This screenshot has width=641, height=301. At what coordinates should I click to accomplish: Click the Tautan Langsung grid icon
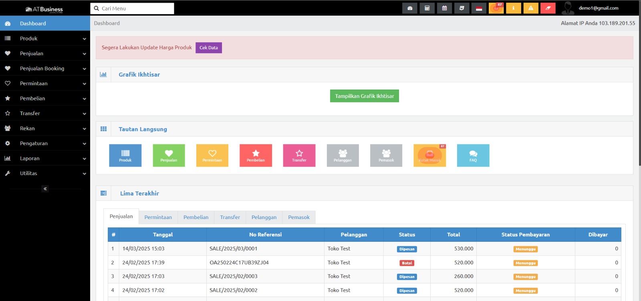pyautogui.click(x=103, y=129)
